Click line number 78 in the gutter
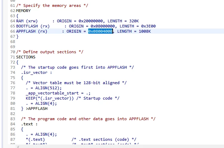224x148 pixels. [x=13, y=93]
